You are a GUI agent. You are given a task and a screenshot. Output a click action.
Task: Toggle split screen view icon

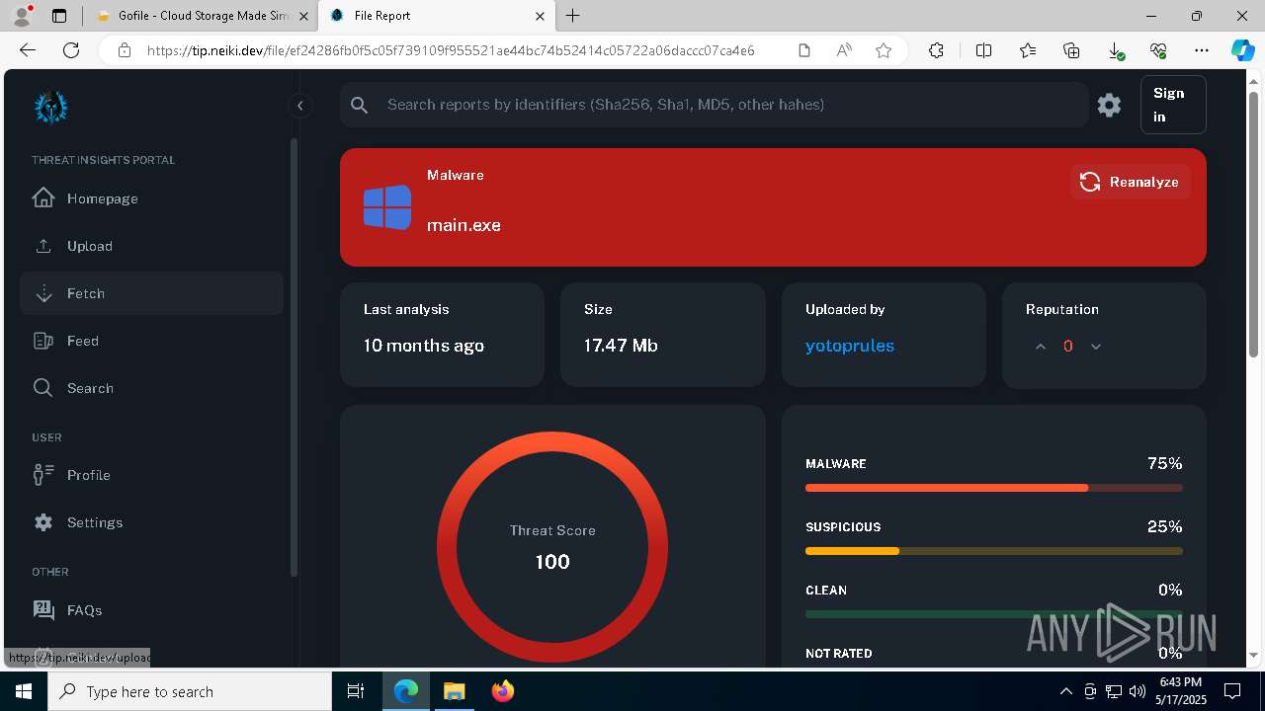click(983, 50)
